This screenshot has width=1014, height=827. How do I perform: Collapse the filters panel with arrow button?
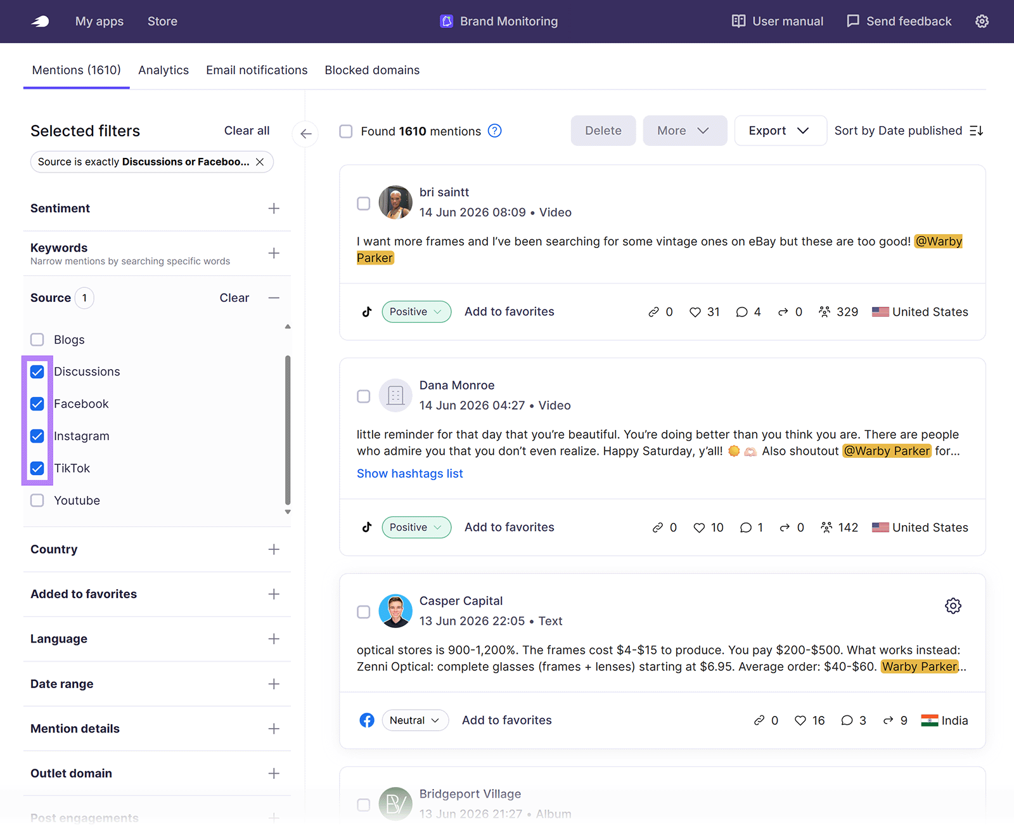[x=305, y=134]
